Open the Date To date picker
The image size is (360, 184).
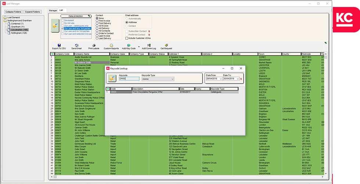238,79
